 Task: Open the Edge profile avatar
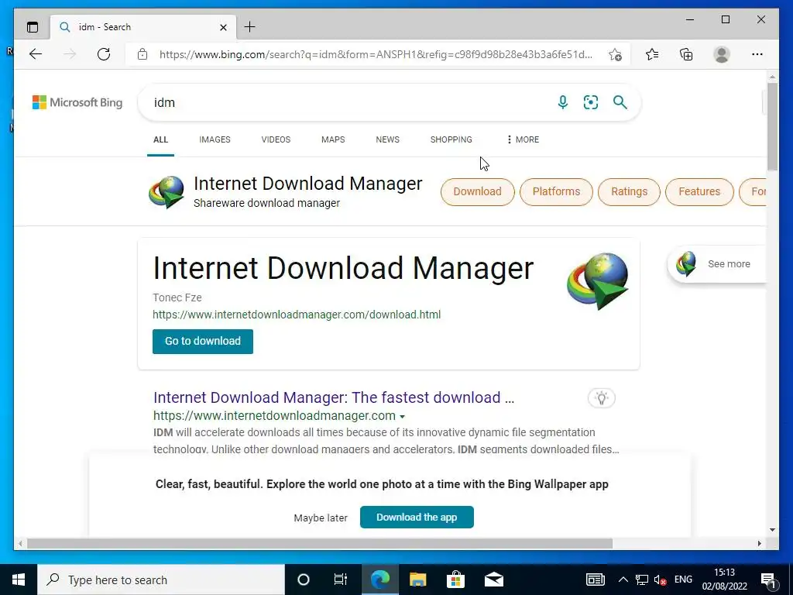coord(722,54)
